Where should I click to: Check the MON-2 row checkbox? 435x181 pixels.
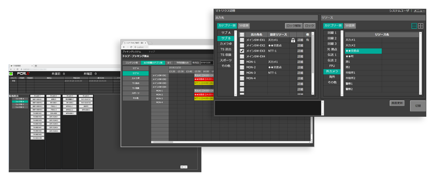(x=242, y=67)
